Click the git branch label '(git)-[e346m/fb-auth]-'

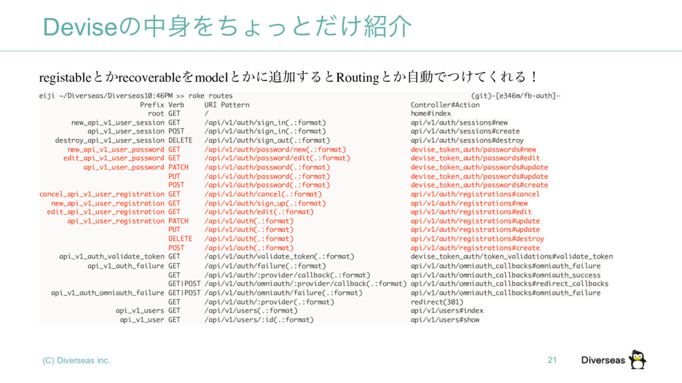pos(515,96)
